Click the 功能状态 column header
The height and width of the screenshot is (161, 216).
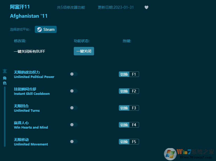tap(82, 41)
